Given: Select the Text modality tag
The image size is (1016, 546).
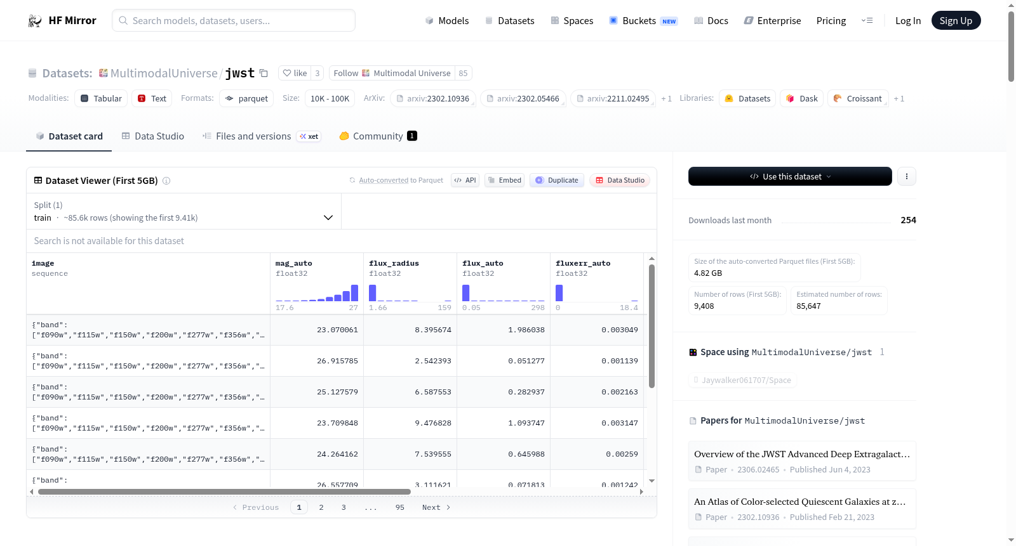Looking at the screenshot, I should [152, 98].
